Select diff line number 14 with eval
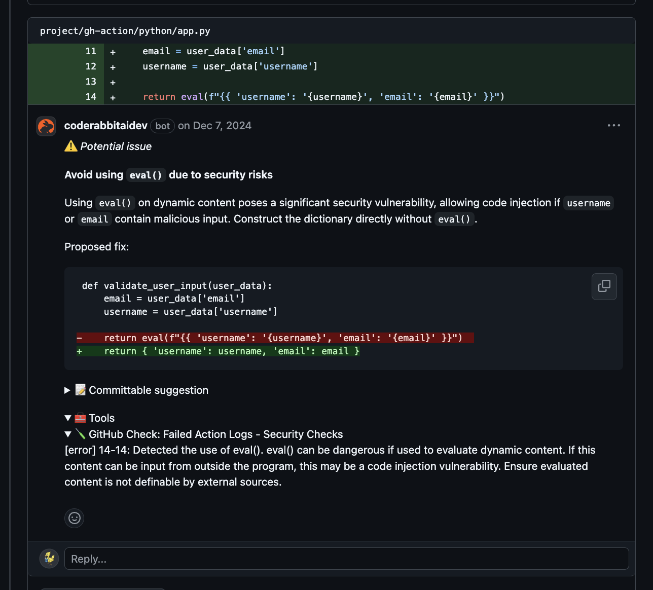 (91, 97)
